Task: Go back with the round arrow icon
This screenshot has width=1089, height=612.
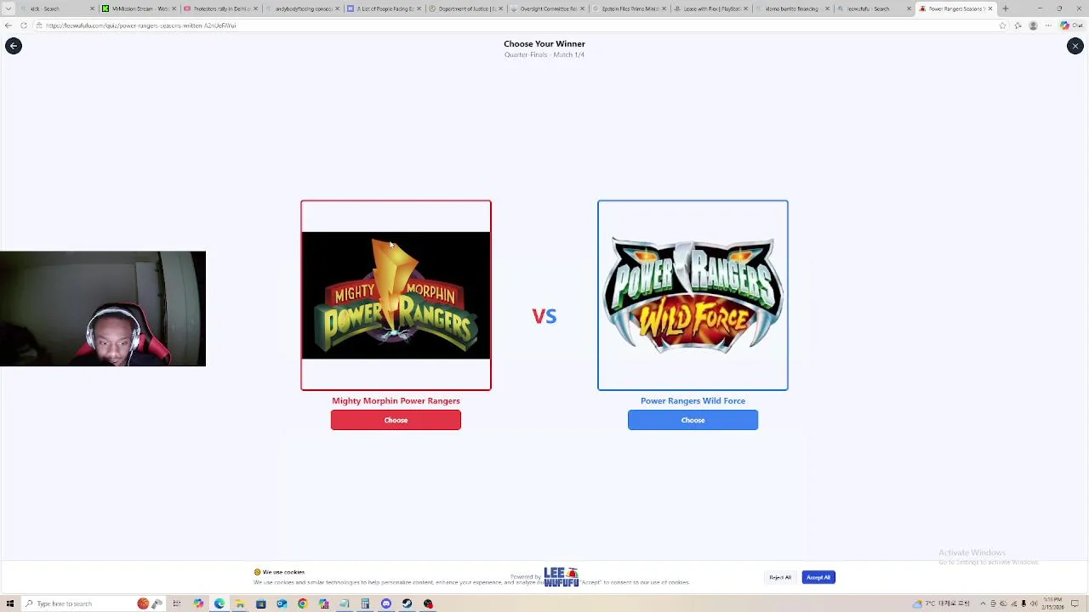Action: [x=13, y=46]
